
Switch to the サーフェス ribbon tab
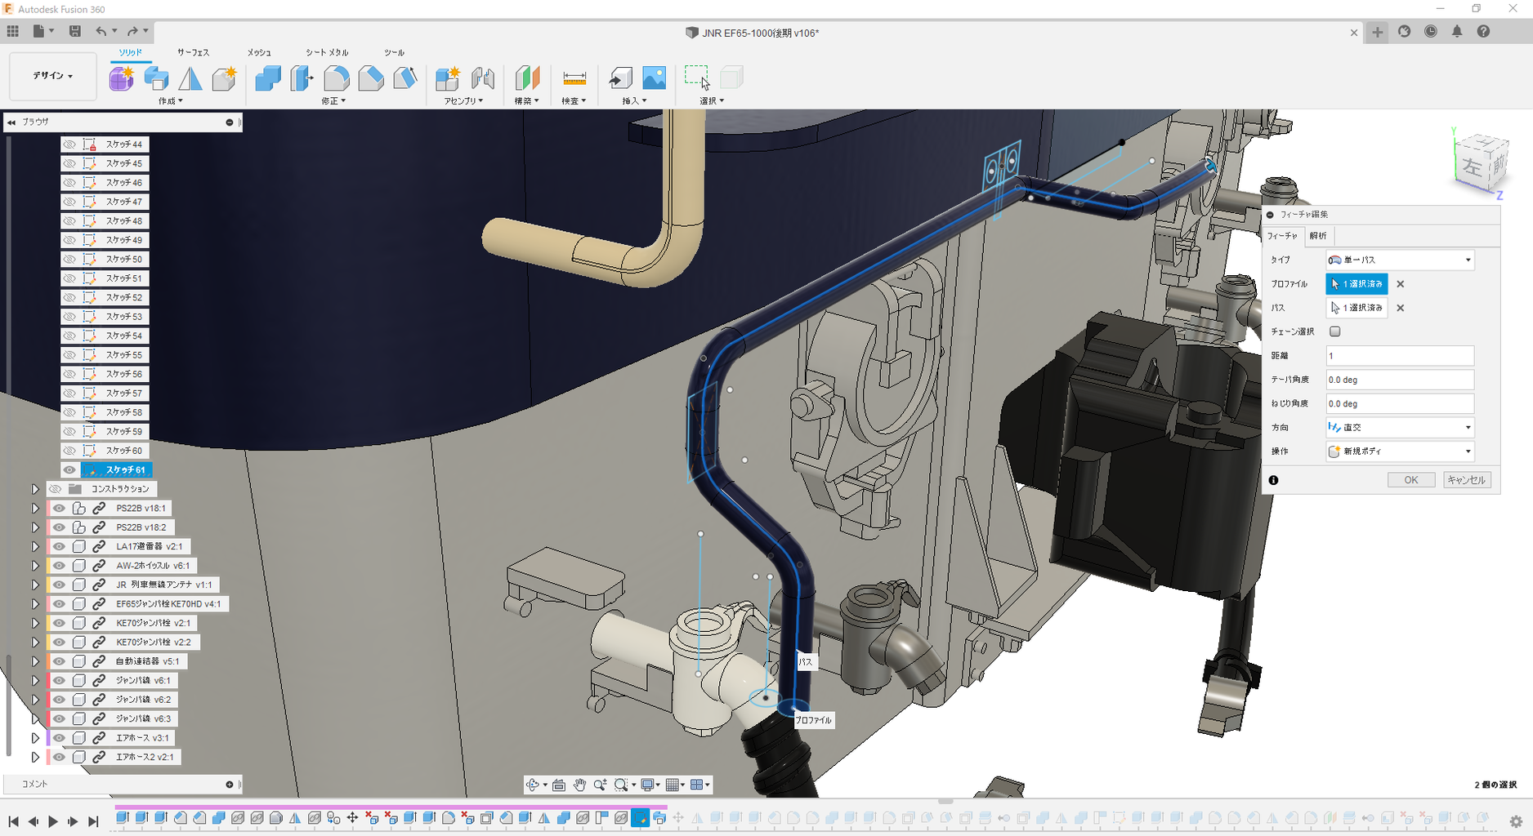point(193,52)
